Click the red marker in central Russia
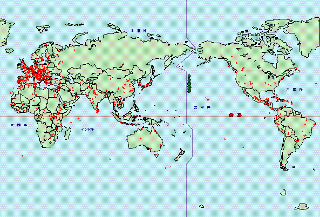 (122, 65)
